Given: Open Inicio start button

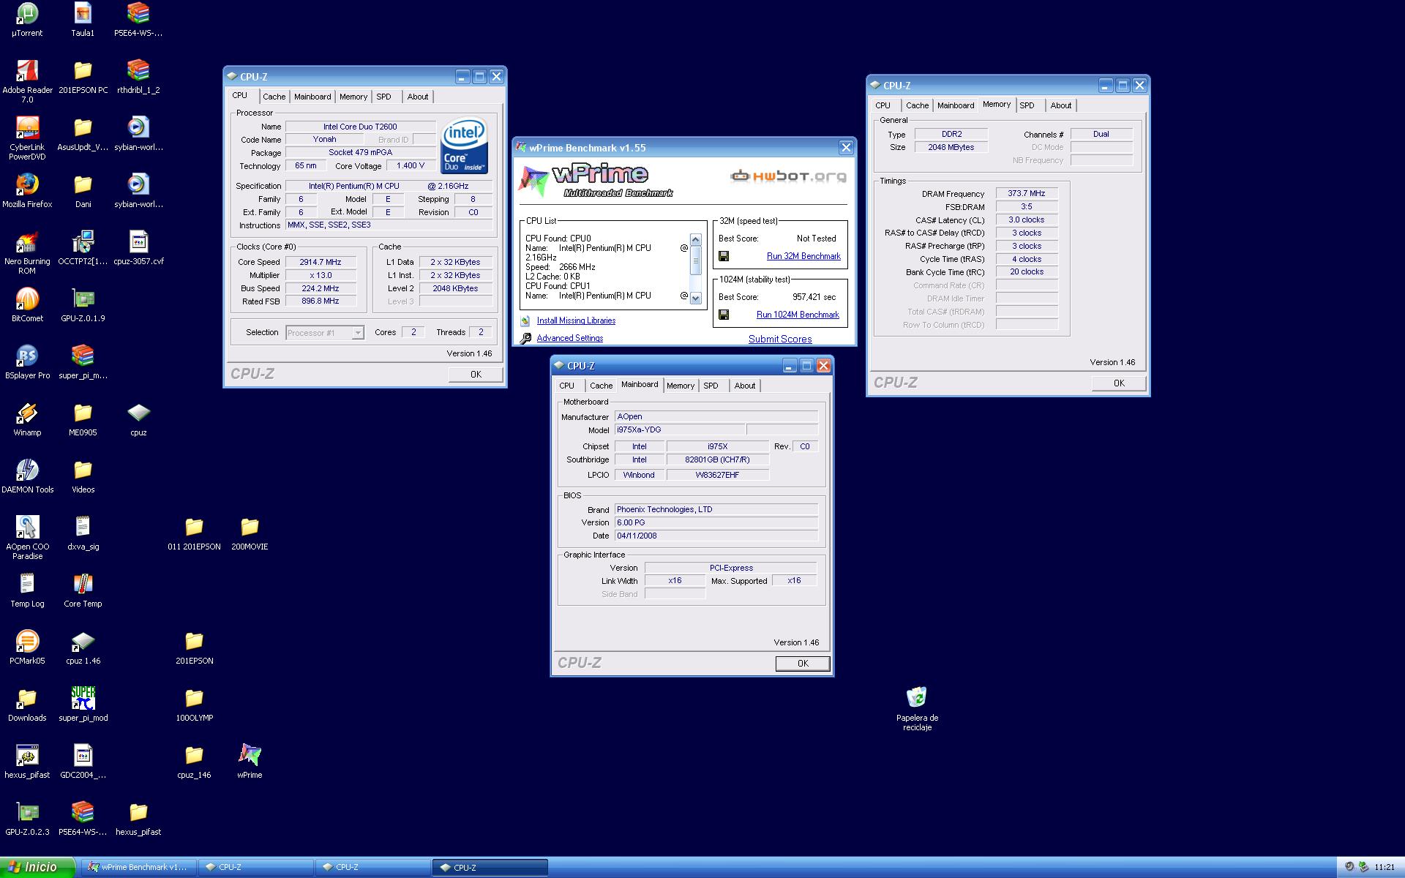Looking at the screenshot, I should 37,867.
